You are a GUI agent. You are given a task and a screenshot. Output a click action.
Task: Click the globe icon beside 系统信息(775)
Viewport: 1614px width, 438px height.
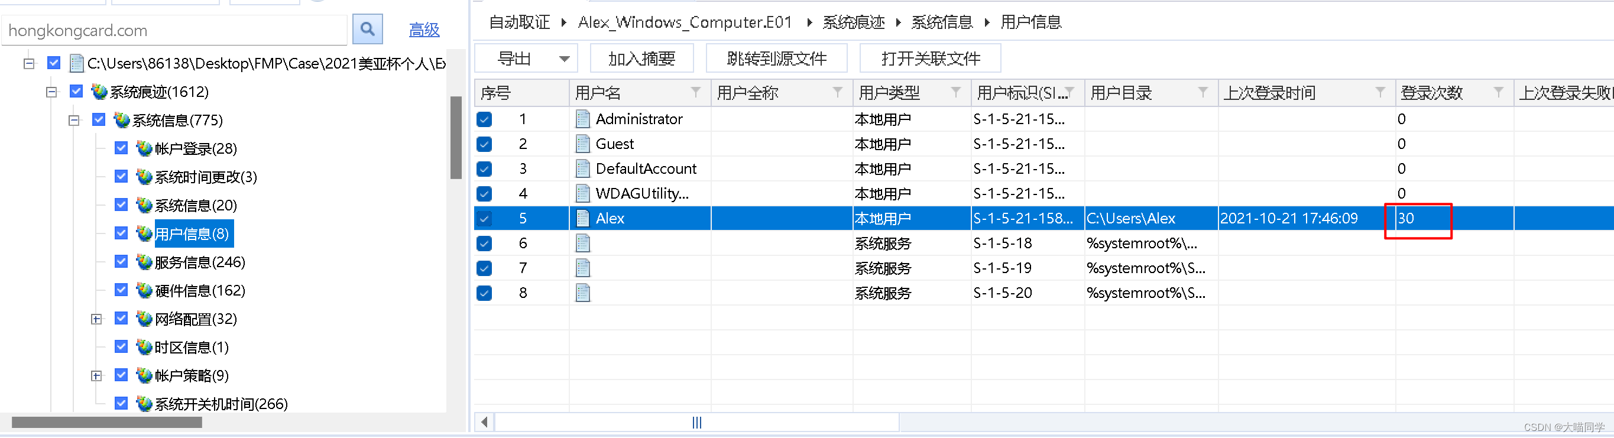122,119
